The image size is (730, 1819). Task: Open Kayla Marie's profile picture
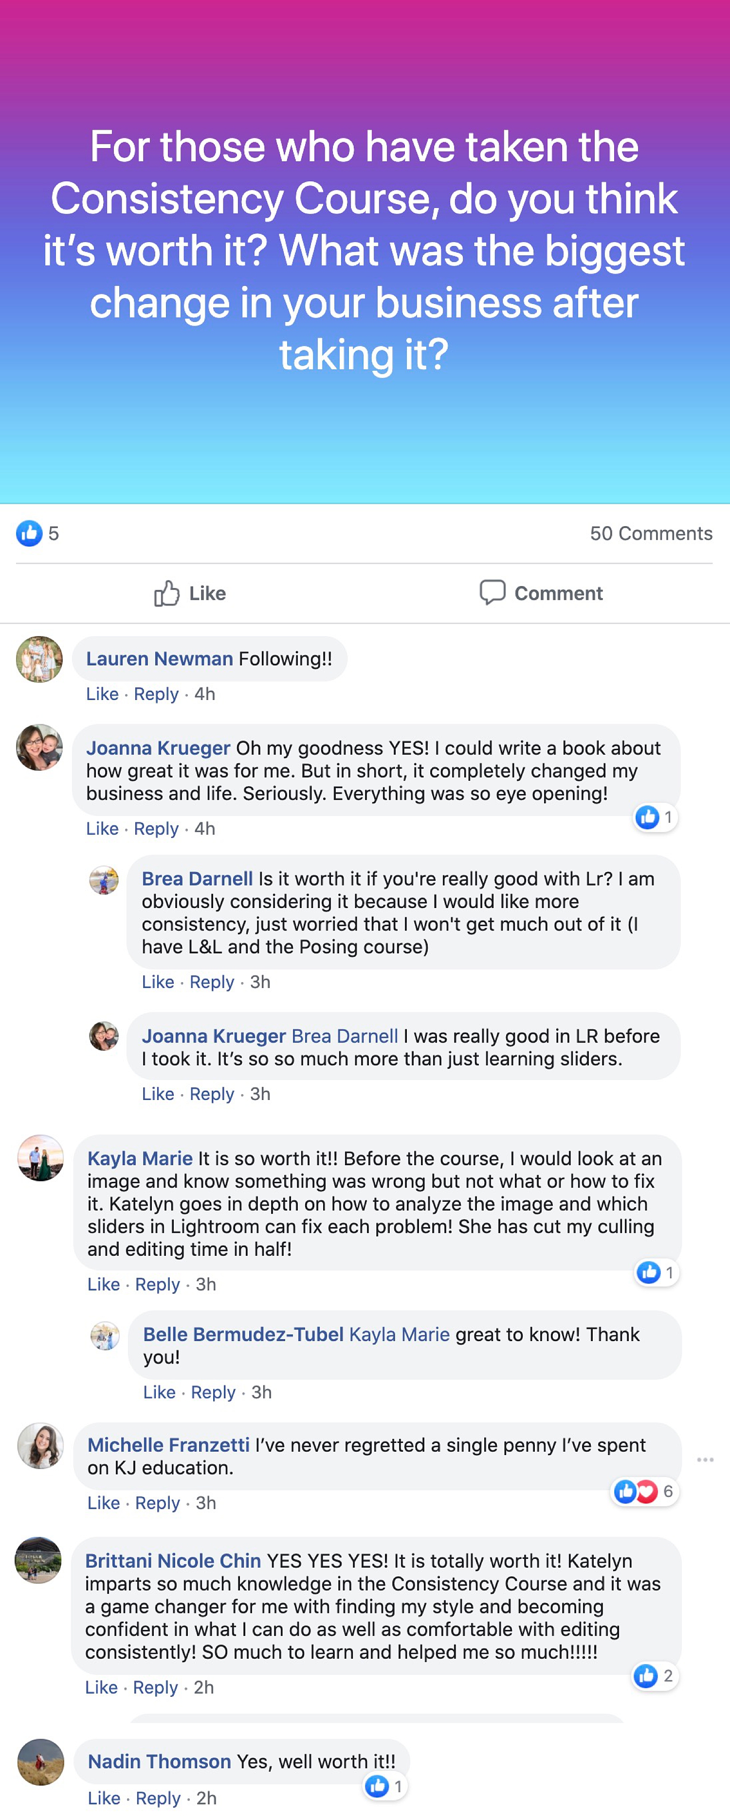(x=40, y=1157)
